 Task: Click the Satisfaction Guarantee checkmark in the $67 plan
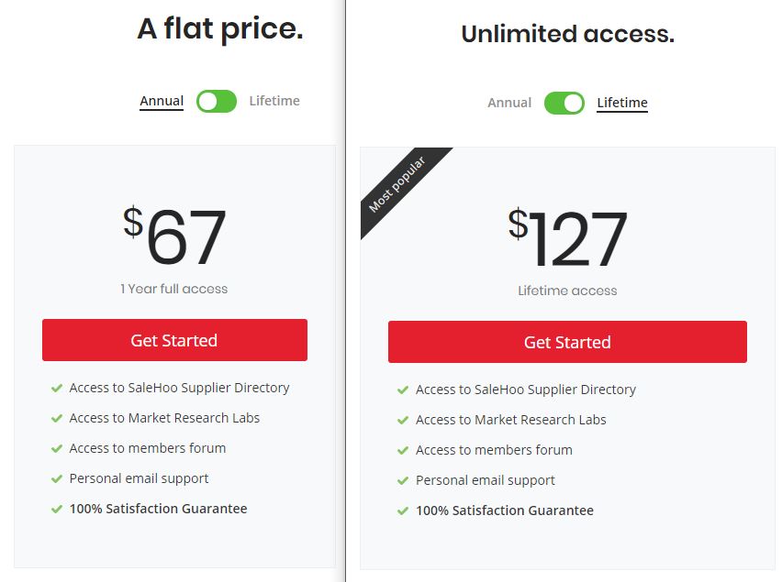pos(57,510)
